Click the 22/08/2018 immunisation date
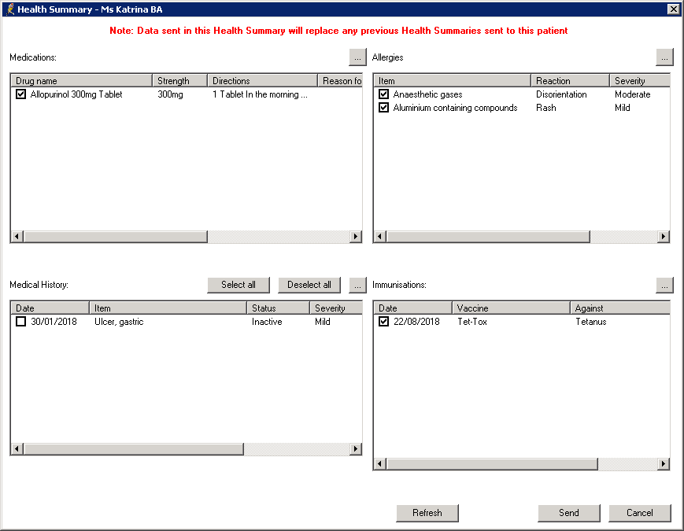 416,322
